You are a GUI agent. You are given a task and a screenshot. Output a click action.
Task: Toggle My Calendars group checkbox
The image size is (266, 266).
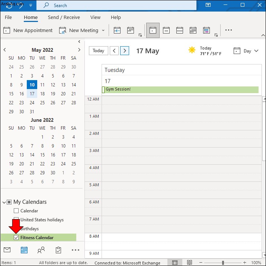[9, 202]
